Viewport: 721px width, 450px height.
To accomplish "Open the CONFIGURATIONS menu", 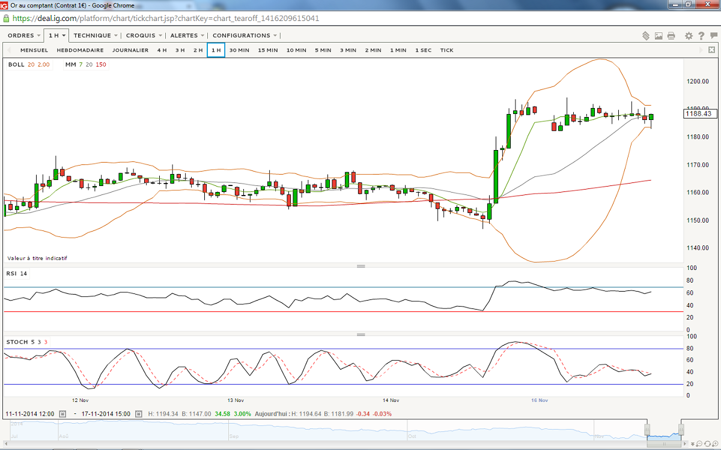I will click(245, 35).
